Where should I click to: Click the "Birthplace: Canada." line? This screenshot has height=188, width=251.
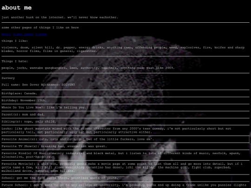click(x=20, y=93)
